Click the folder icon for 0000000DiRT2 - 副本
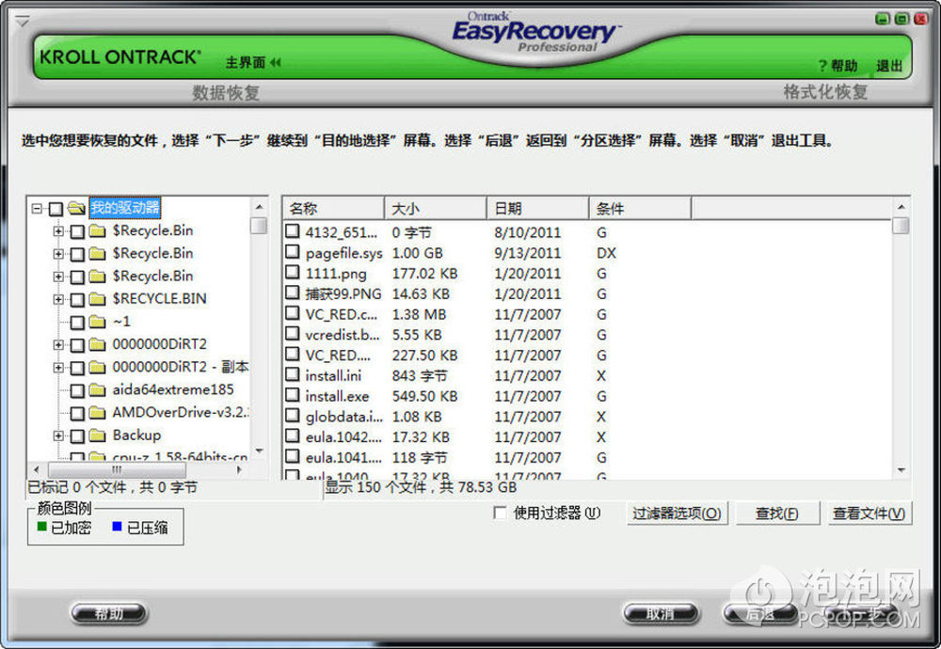 [x=97, y=367]
